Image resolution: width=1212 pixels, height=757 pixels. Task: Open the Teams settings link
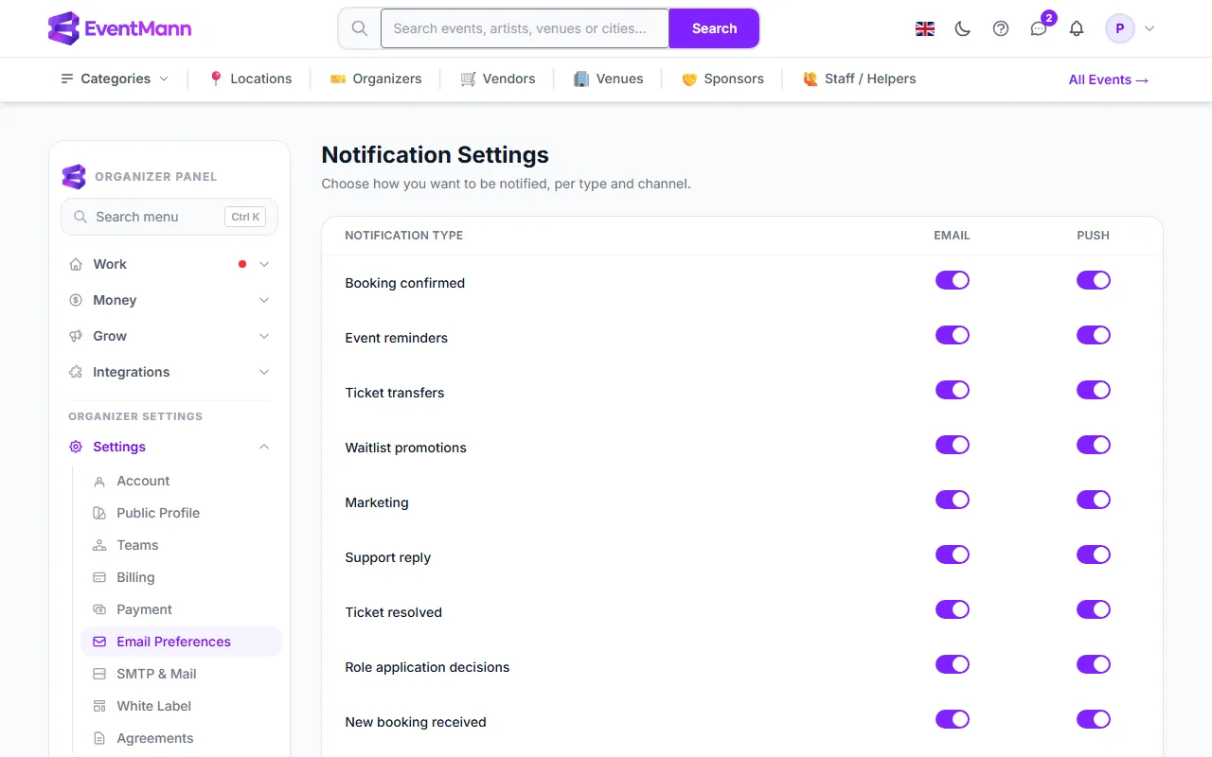tap(181, 545)
